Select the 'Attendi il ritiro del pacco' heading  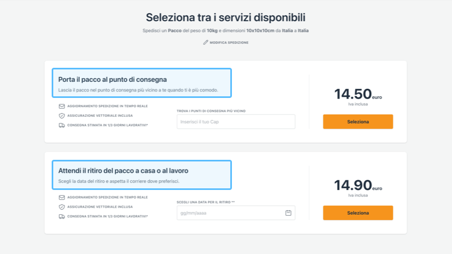(123, 171)
